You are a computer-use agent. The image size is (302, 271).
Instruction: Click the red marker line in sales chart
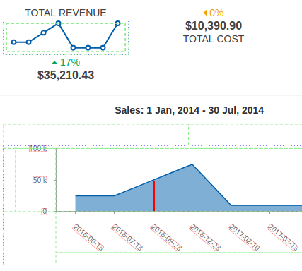[154, 196]
